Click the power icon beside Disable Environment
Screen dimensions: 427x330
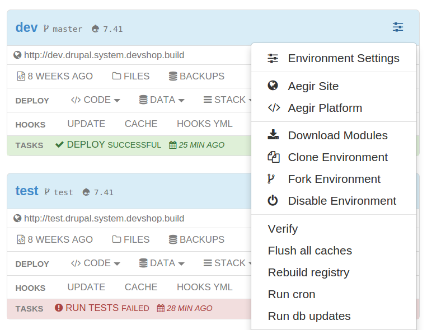[x=273, y=201]
